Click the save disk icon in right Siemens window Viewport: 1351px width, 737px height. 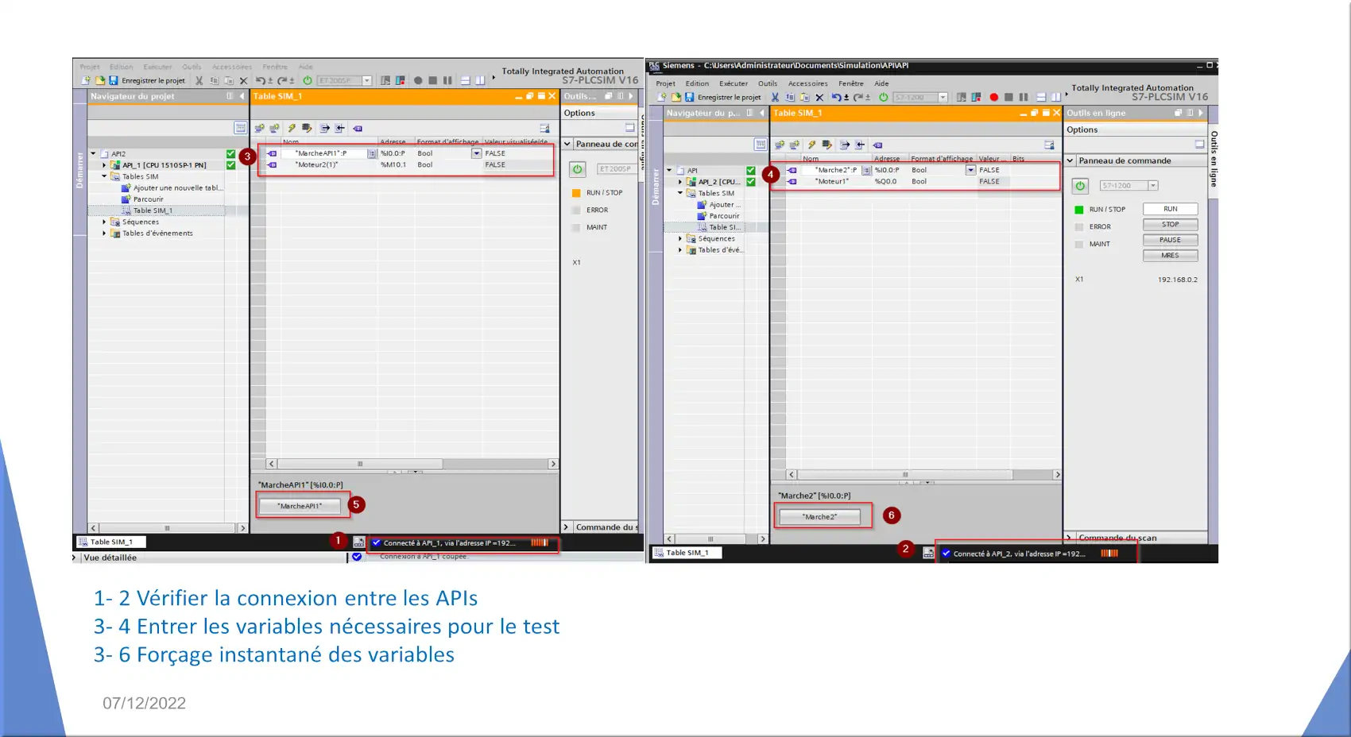pyautogui.click(x=690, y=97)
